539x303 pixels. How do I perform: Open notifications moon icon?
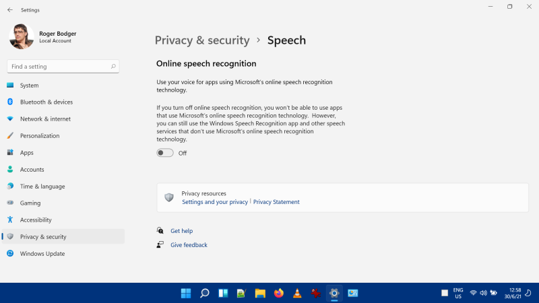click(528, 293)
